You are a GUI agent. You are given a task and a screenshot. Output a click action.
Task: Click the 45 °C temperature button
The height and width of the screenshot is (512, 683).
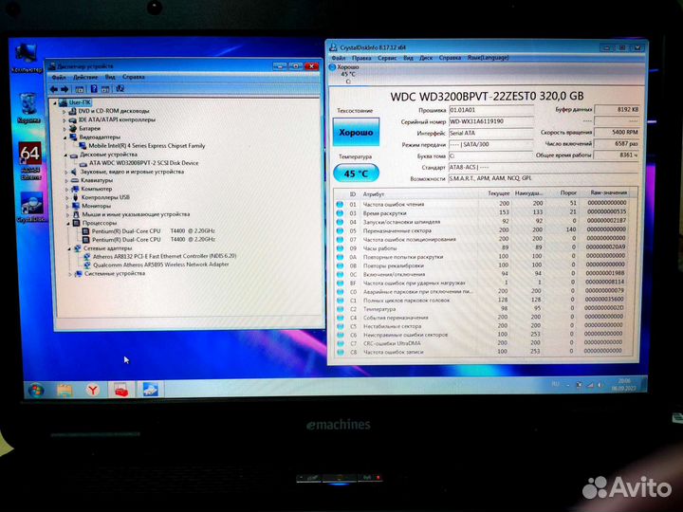click(x=356, y=174)
